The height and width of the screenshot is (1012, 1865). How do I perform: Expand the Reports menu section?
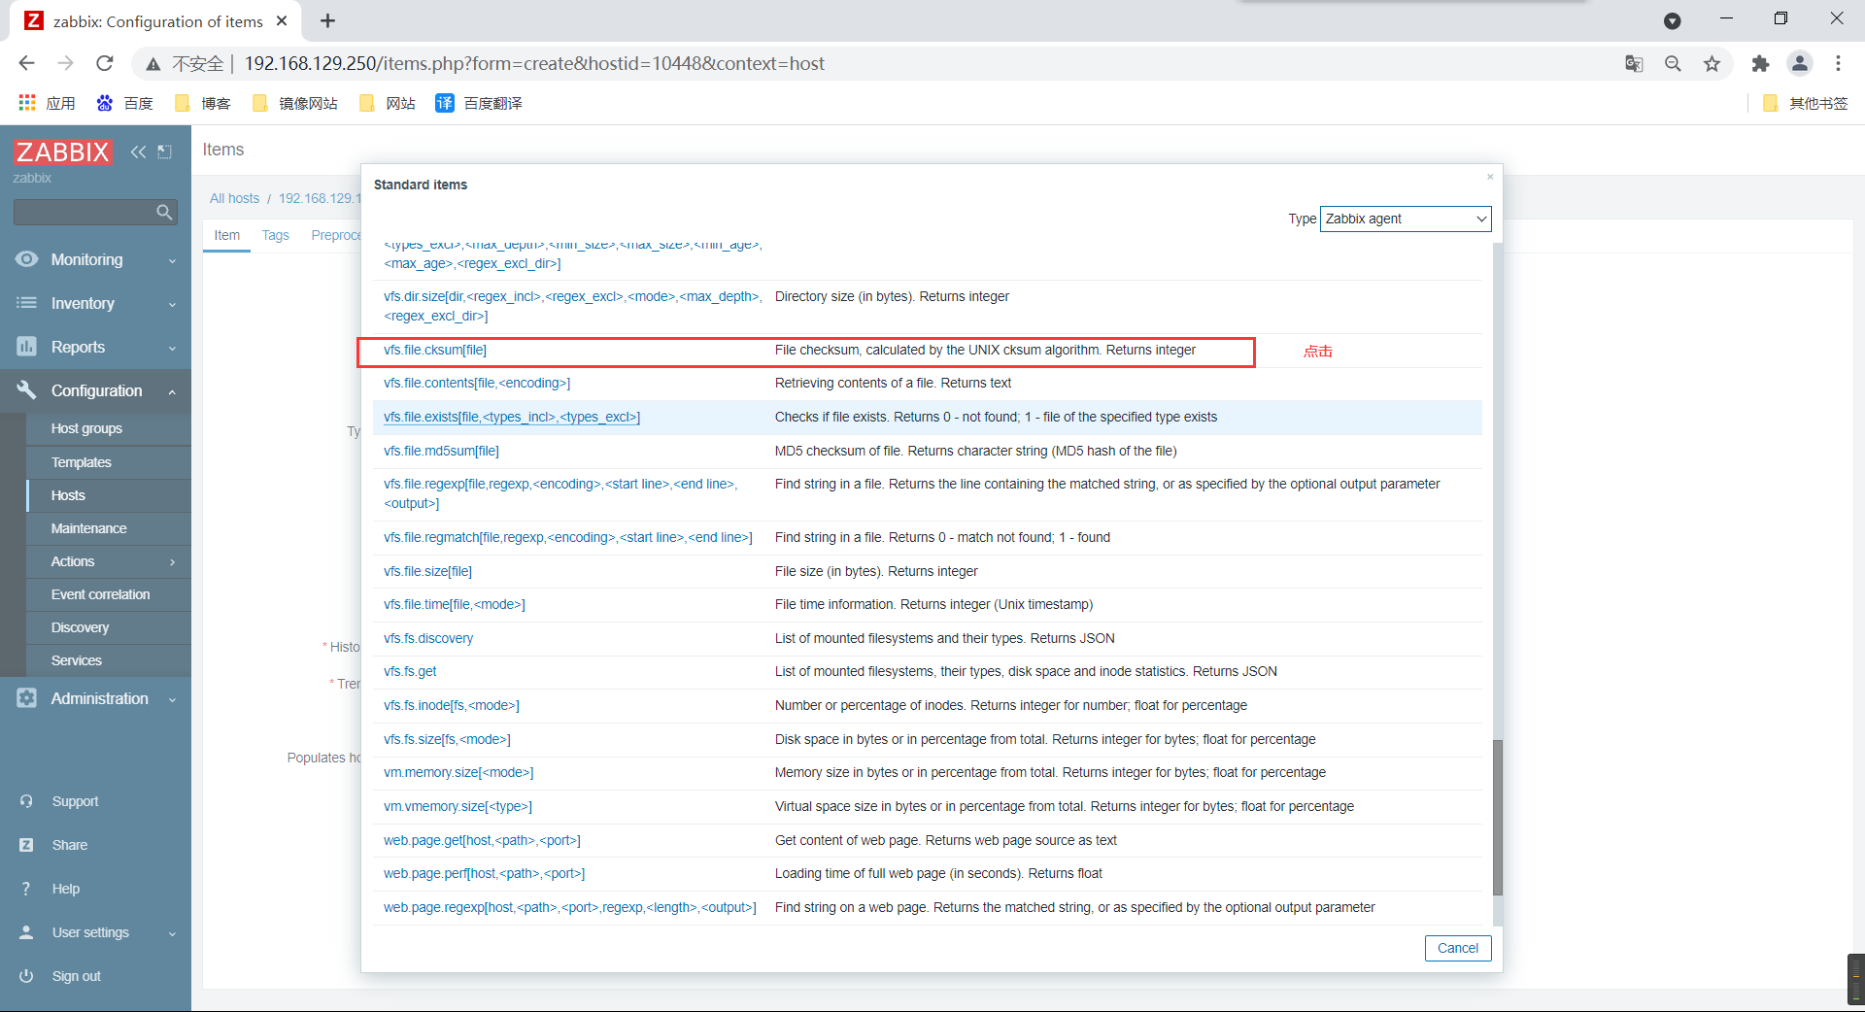(172, 348)
